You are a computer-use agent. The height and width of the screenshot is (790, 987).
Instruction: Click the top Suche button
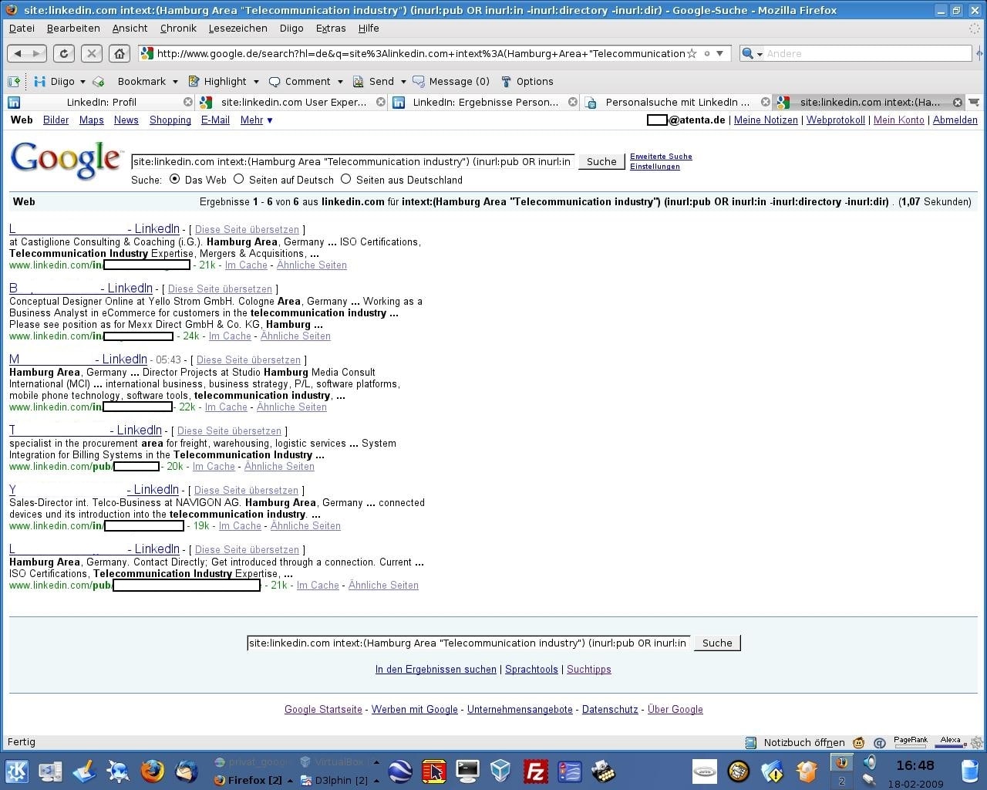point(601,161)
